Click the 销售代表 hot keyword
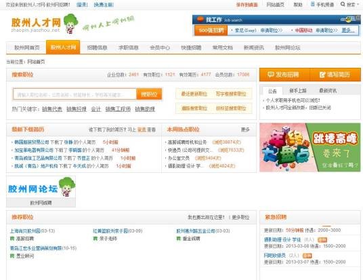The image size is (363, 280). (x=52, y=109)
